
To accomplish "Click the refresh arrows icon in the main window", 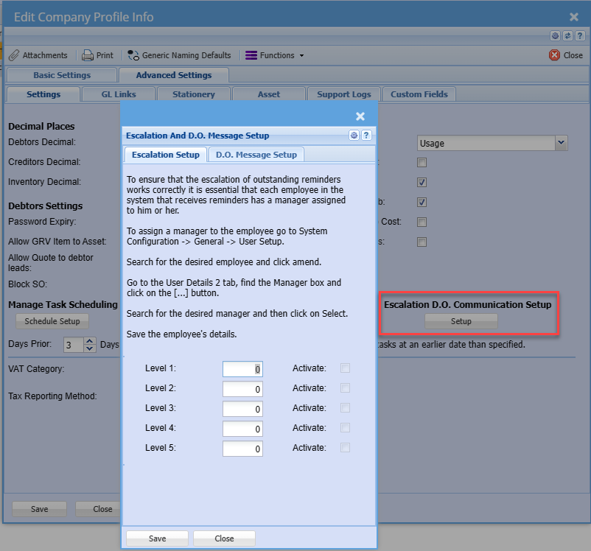I will click(x=567, y=35).
